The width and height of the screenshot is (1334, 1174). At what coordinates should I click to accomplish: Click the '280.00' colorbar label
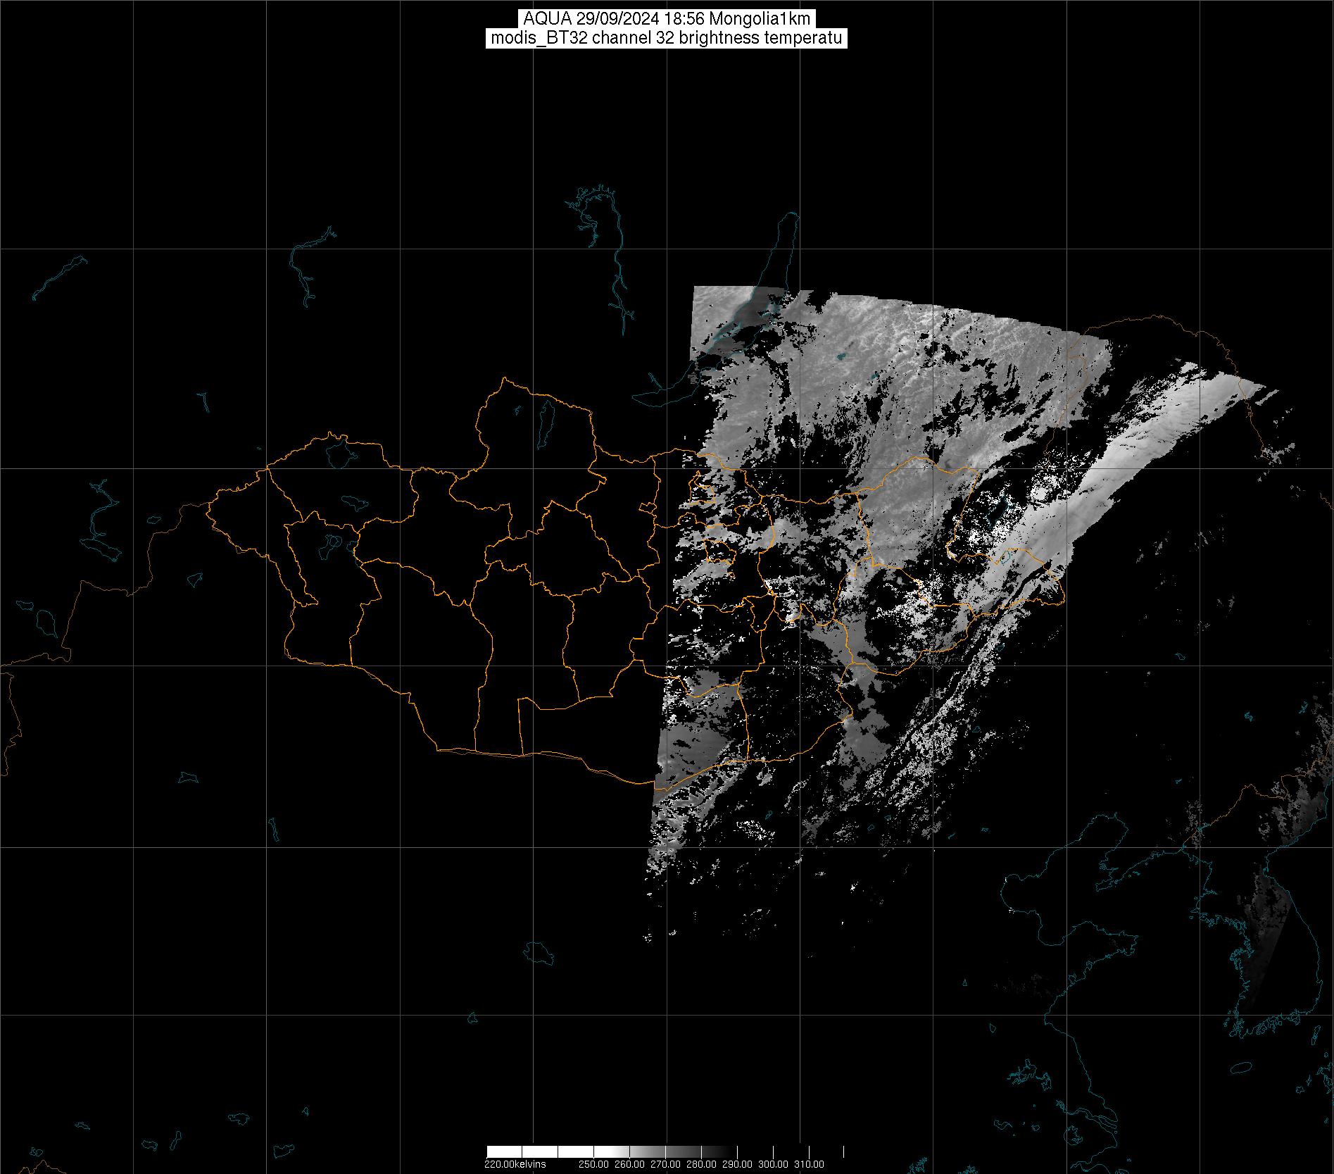point(701,1164)
